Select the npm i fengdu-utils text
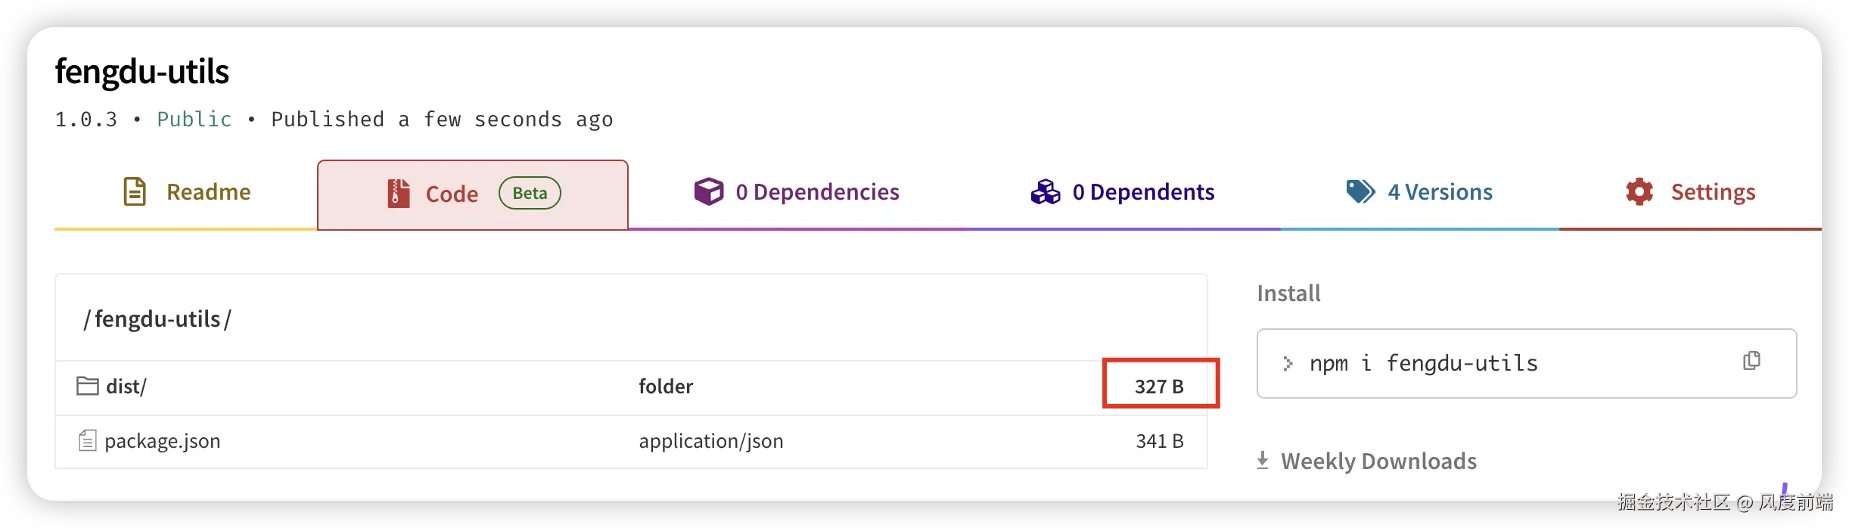Screen dimensions: 1849x528 1423,364
